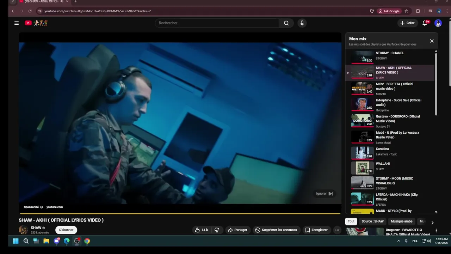Image resolution: width=451 pixels, height=254 pixels.
Task: Click the install/cast icon in address bar
Action: click(372, 11)
